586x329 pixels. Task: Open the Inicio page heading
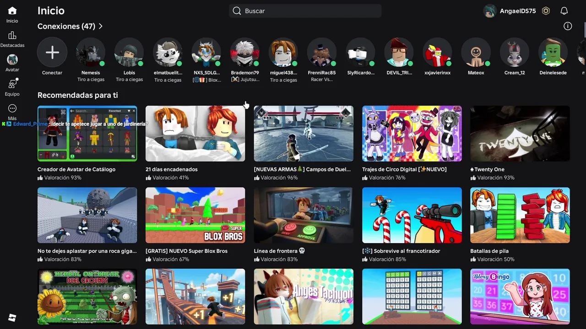pos(51,11)
